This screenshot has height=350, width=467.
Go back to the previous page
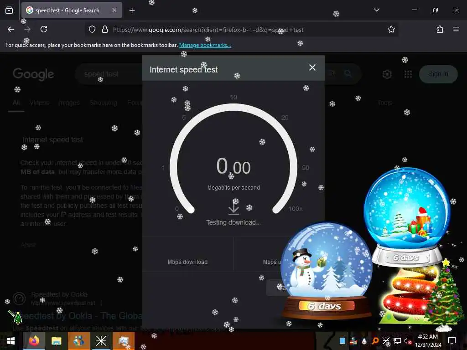[x=11, y=29]
